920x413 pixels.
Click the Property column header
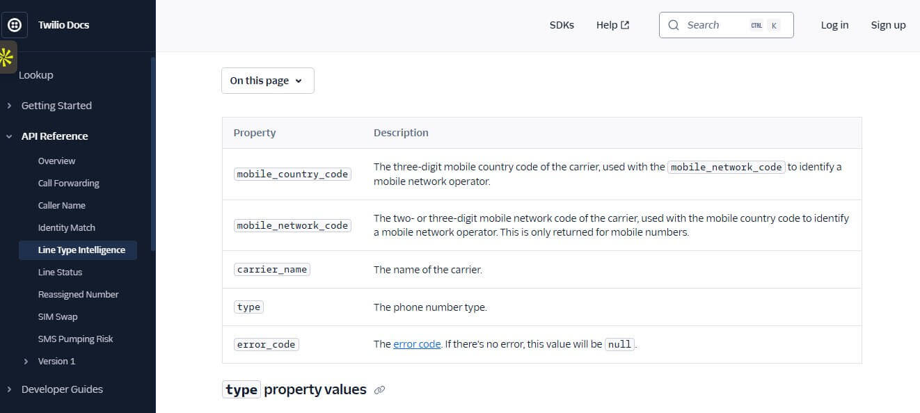coord(255,133)
